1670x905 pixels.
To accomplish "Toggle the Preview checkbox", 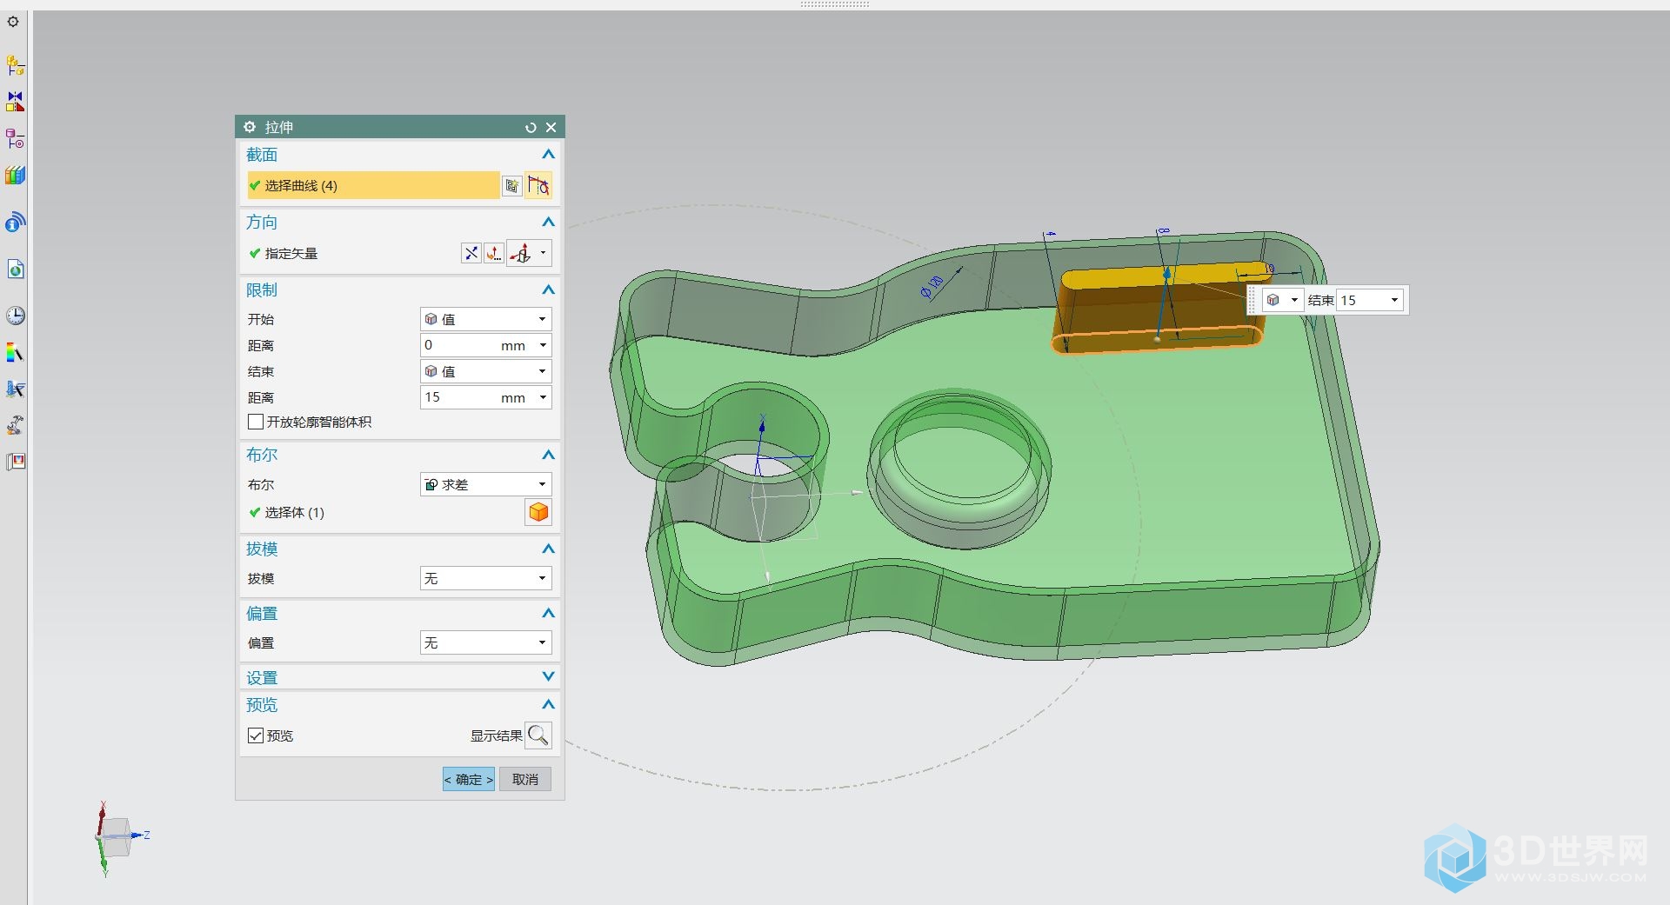I will (256, 735).
